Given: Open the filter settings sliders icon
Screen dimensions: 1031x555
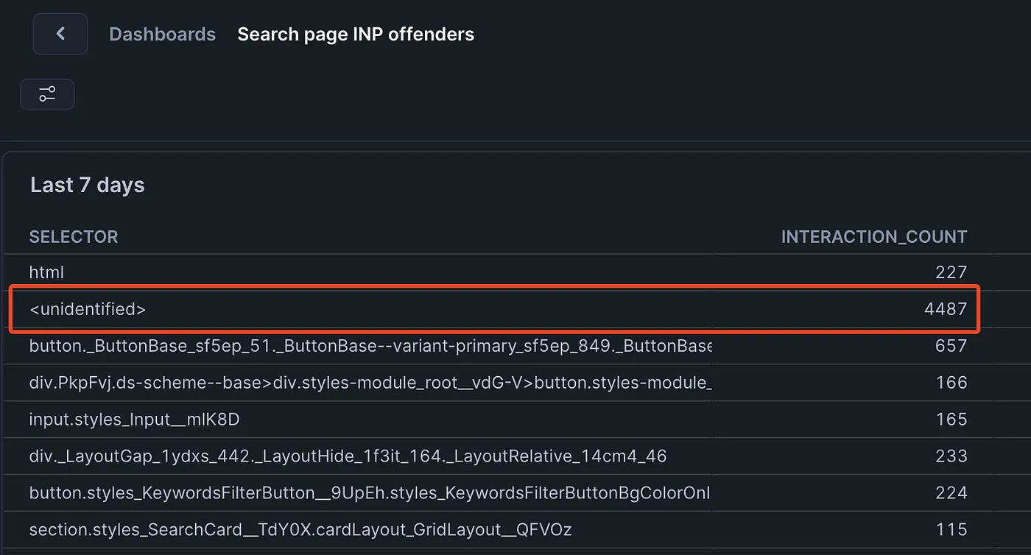Looking at the screenshot, I should [x=47, y=94].
